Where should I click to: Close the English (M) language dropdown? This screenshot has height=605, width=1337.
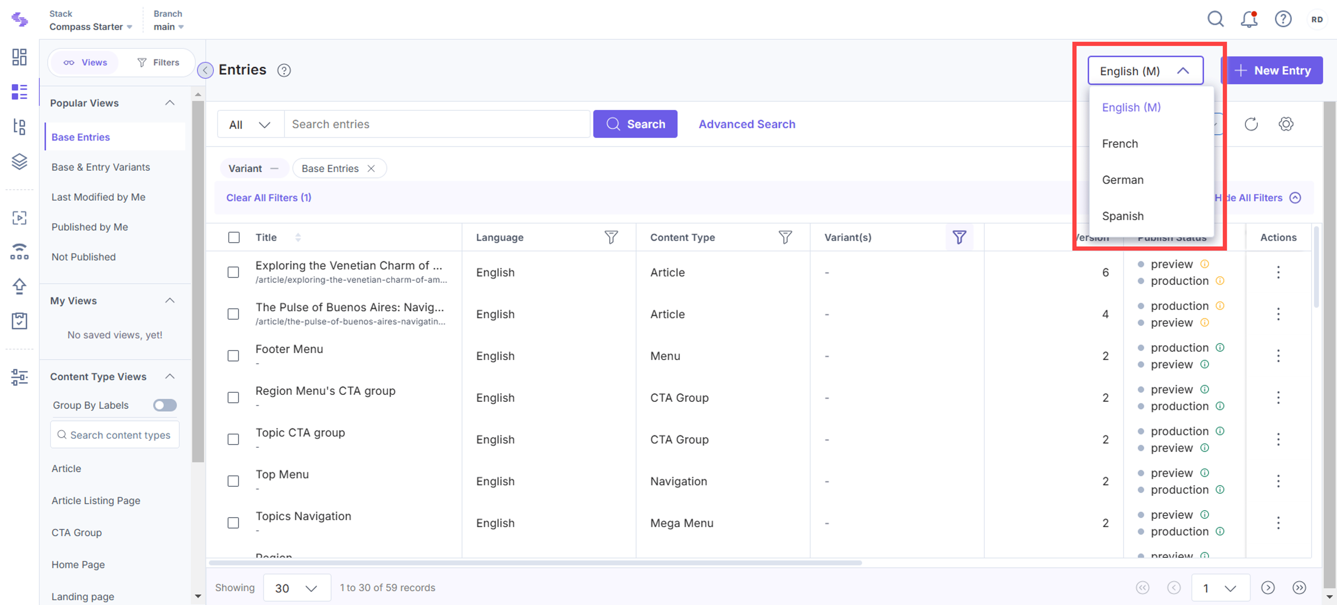tap(1146, 71)
